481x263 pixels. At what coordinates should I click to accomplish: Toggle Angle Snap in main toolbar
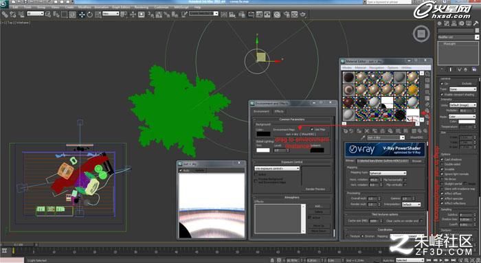tap(159, 14)
